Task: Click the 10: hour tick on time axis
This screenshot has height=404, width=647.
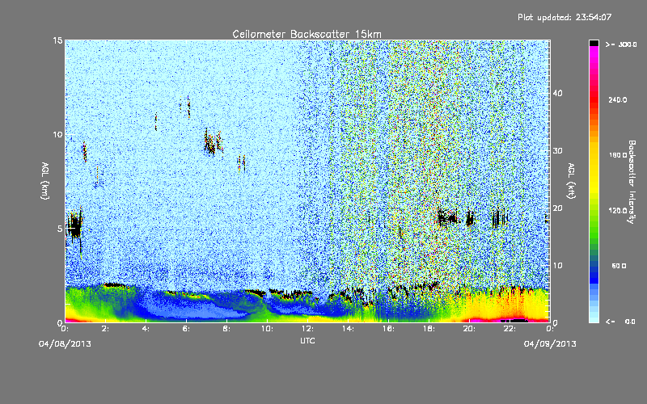Action: point(267,329)
